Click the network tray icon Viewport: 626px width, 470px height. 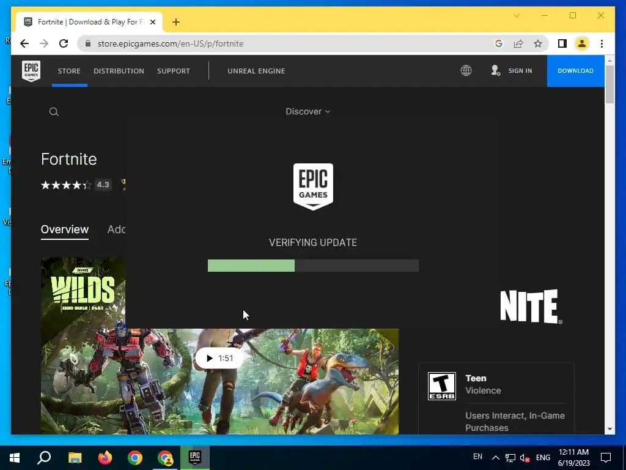pos(510,458)
